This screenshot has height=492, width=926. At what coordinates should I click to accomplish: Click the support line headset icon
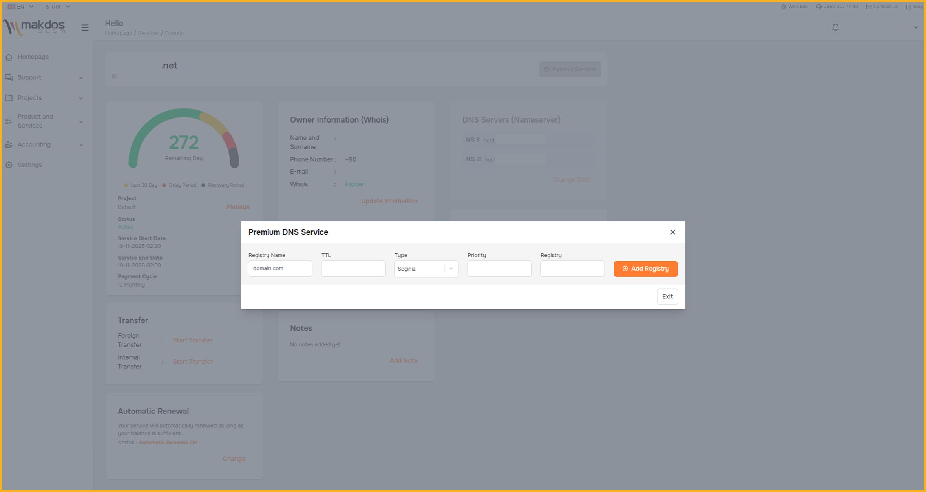click(818, 7)
